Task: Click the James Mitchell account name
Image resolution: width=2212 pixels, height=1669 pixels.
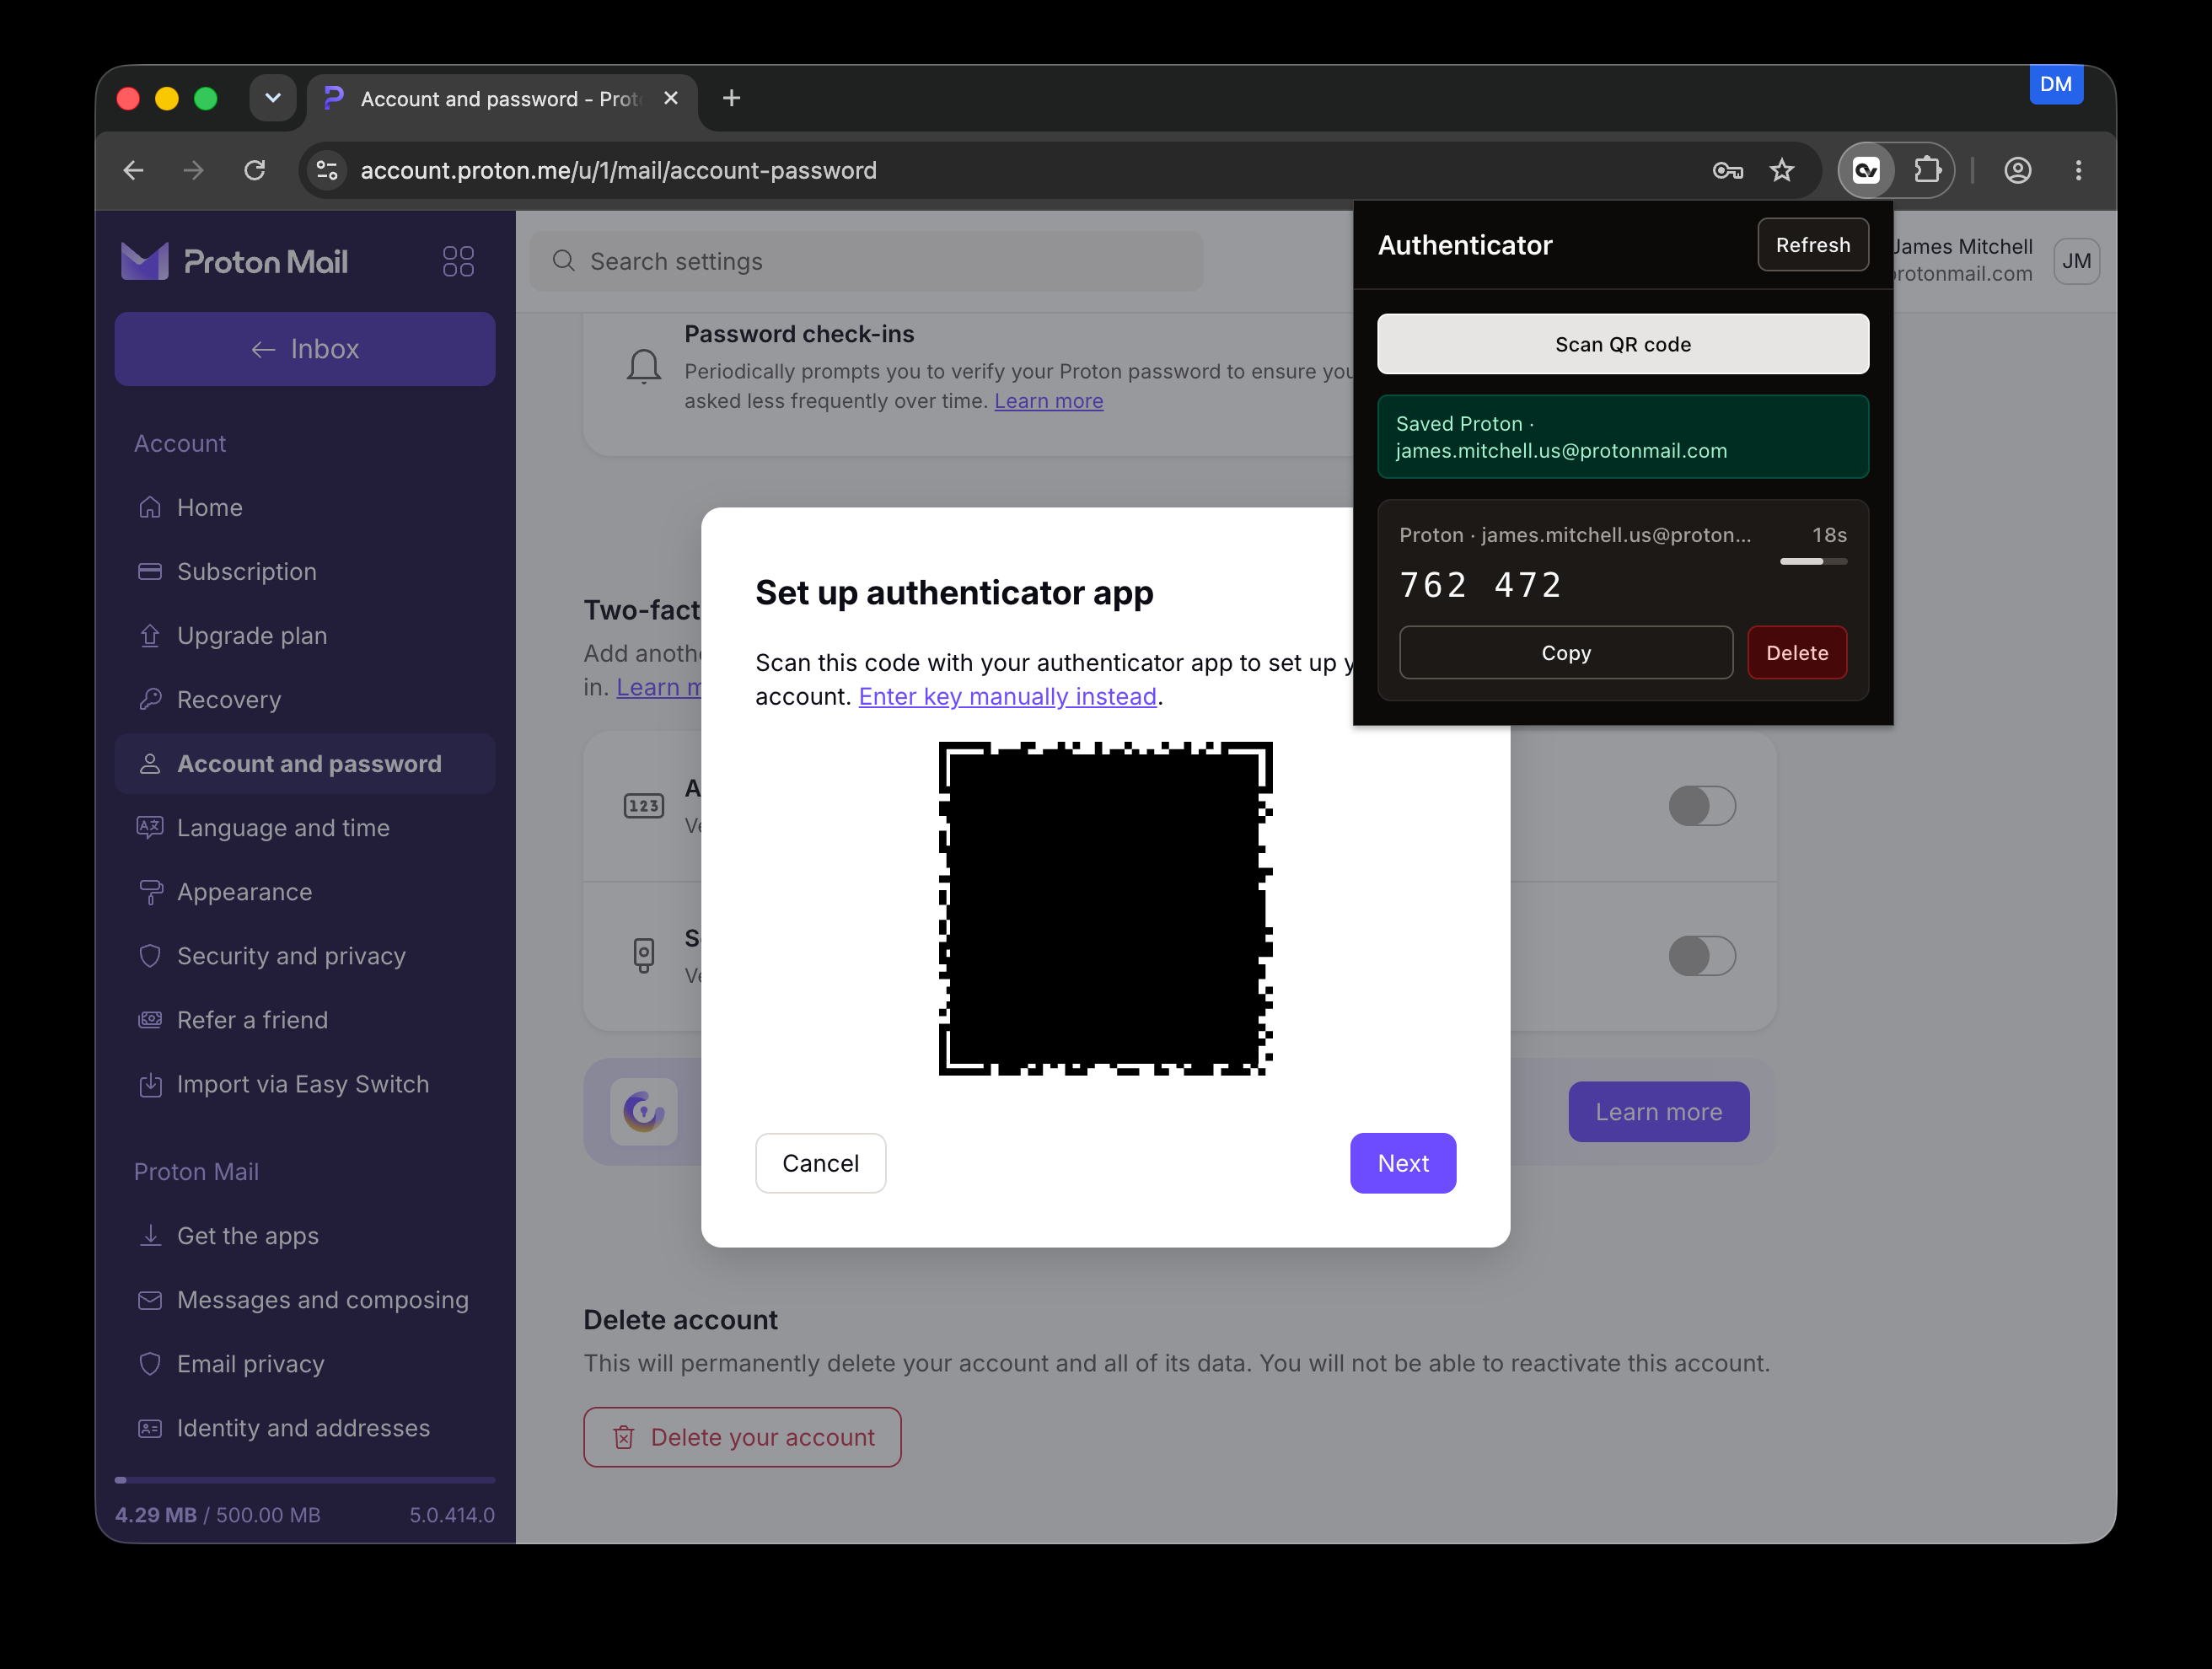Action: [x=1962, y=247]
